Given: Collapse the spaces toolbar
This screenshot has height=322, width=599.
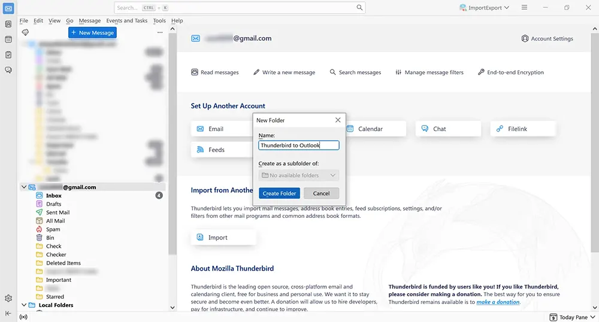Looking at the screenshot, I should (8, 313).
